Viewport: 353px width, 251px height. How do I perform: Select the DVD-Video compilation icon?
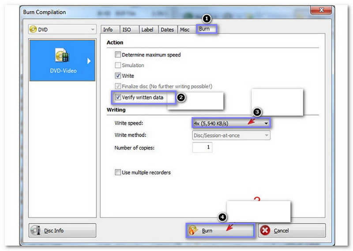click(62, 55)
